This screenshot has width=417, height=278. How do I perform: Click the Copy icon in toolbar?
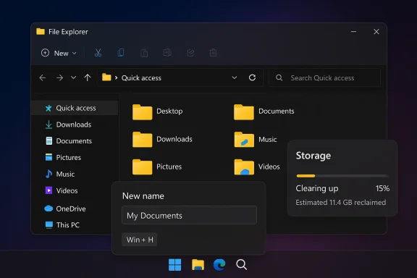coord(121,53)
